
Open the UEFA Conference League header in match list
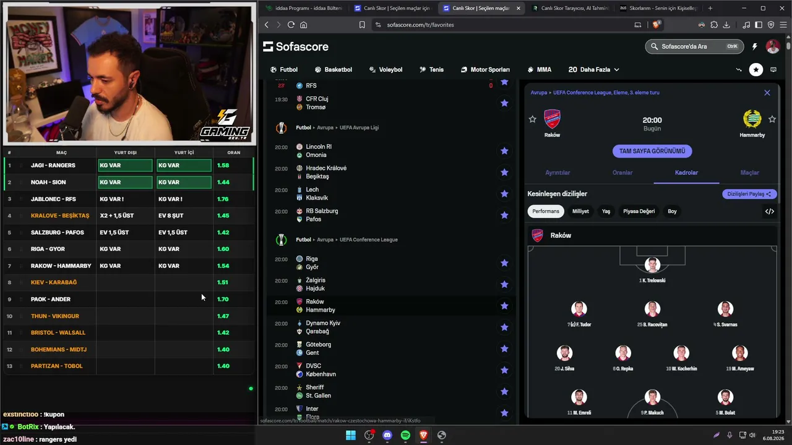click(368, 240)
